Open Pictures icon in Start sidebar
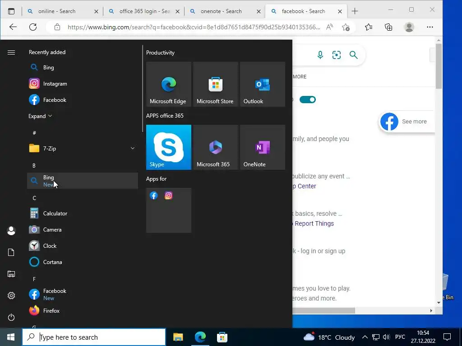Viewport: 462px width, 346px height. point(11,274)
